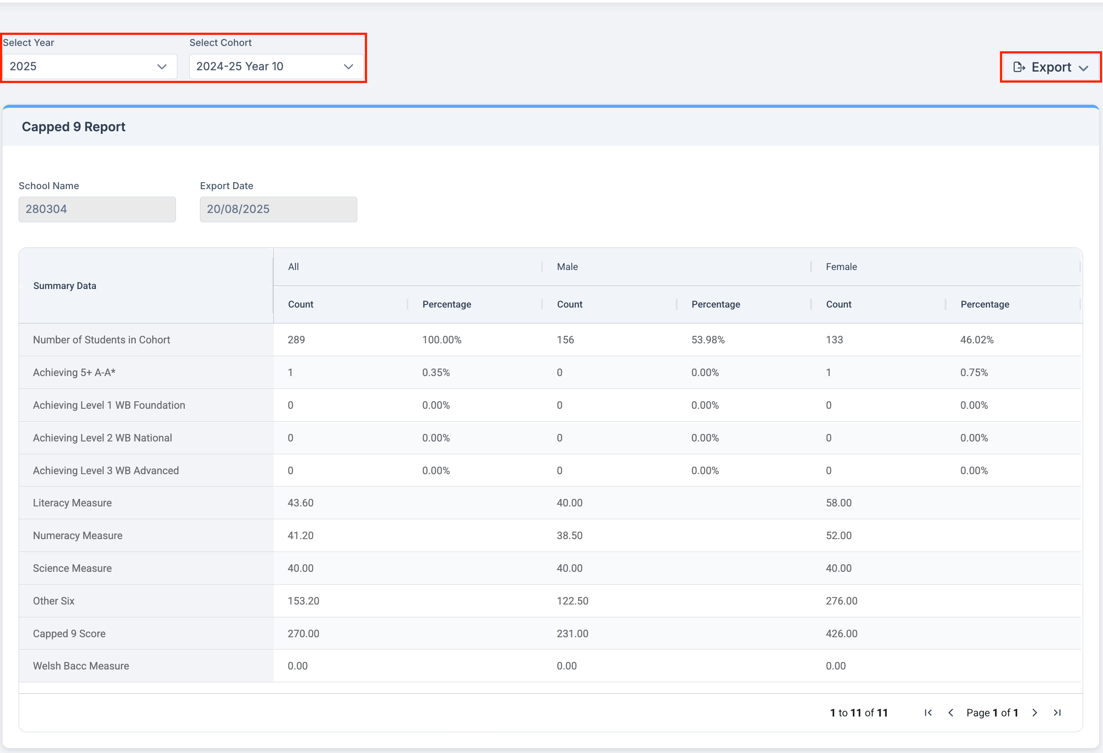Click the Female column group header

841,266
